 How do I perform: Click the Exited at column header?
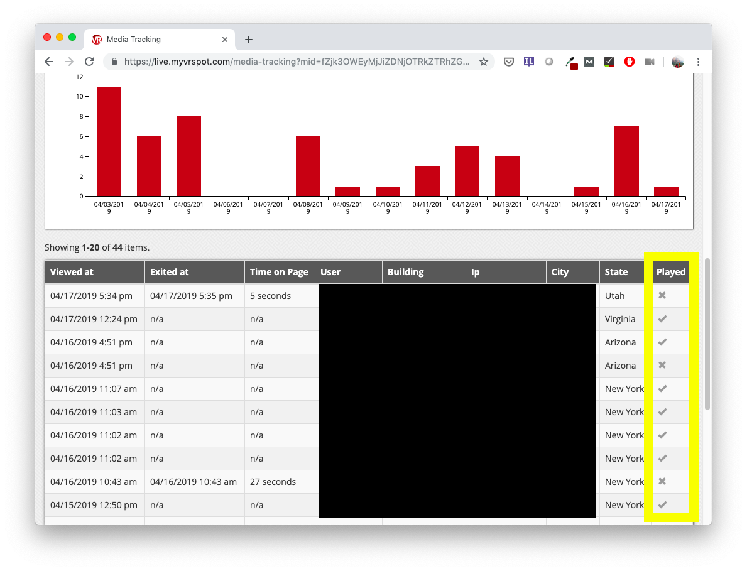tap(170, 272)
